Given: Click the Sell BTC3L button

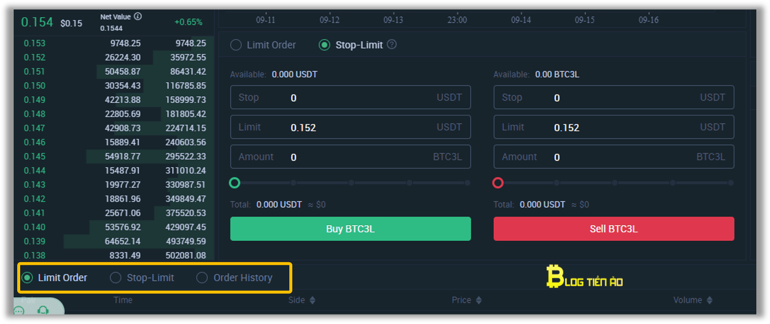Looking at the screenshot, I should (x=614, y=229).
